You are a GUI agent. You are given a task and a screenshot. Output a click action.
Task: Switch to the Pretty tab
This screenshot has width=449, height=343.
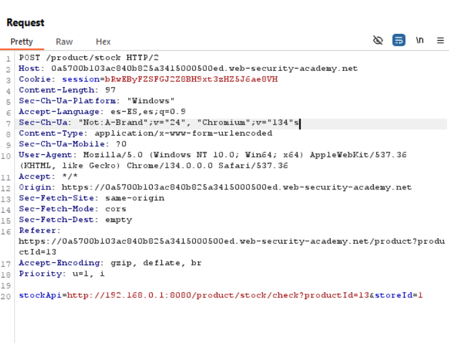22,41
